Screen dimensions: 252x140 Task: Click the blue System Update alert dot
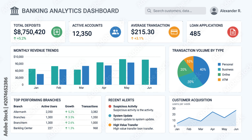point(110,115)
